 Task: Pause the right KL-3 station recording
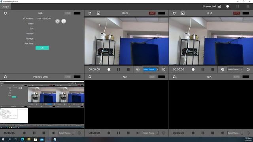coord(203,69)
